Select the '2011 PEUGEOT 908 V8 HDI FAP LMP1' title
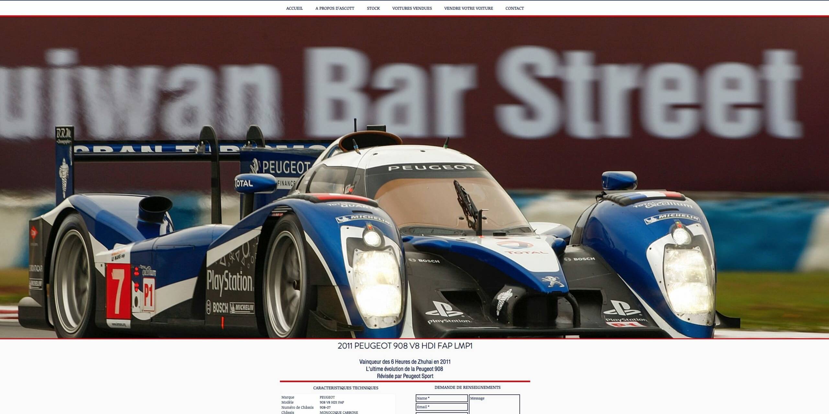The width and height of the screenshot is (829, 414). coord(405,346)
